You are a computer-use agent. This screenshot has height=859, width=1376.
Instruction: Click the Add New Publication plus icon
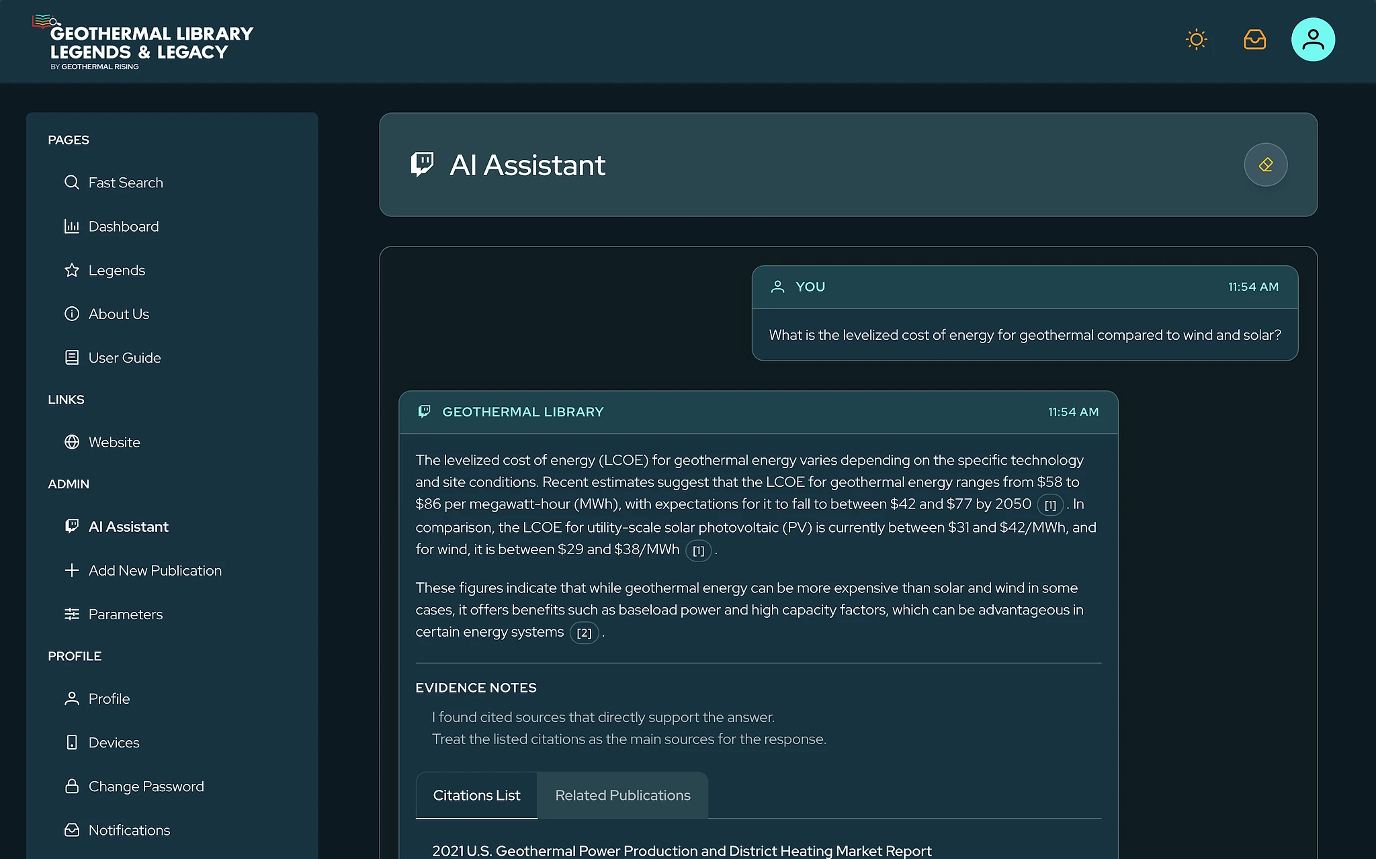72,570
